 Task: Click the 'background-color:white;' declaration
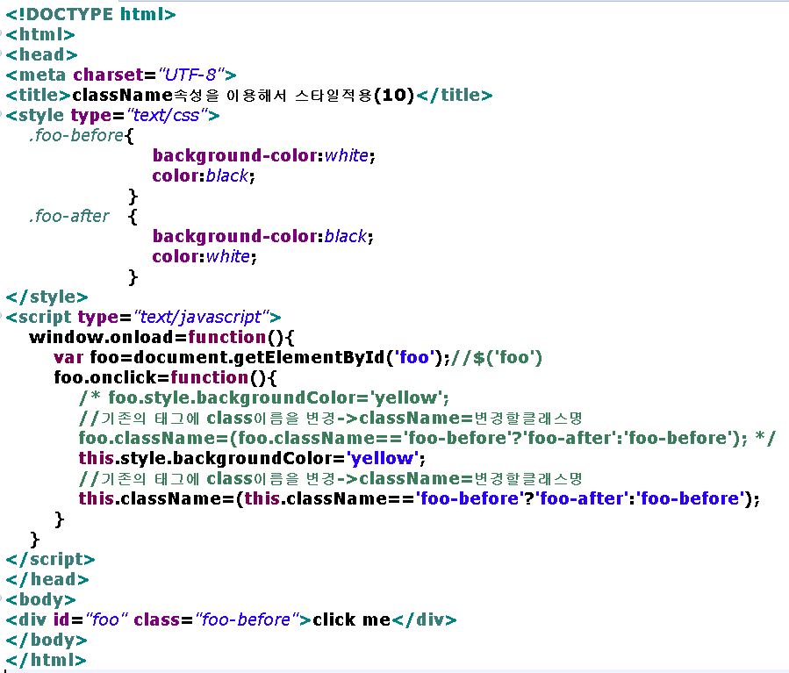[x=263, y=155]
